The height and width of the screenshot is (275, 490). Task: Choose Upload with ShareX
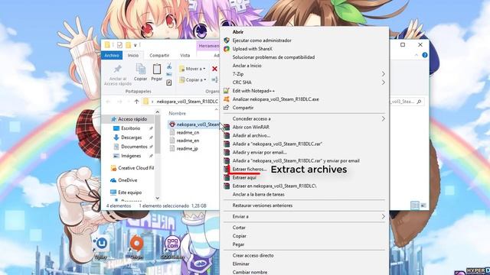pos(253,49)
